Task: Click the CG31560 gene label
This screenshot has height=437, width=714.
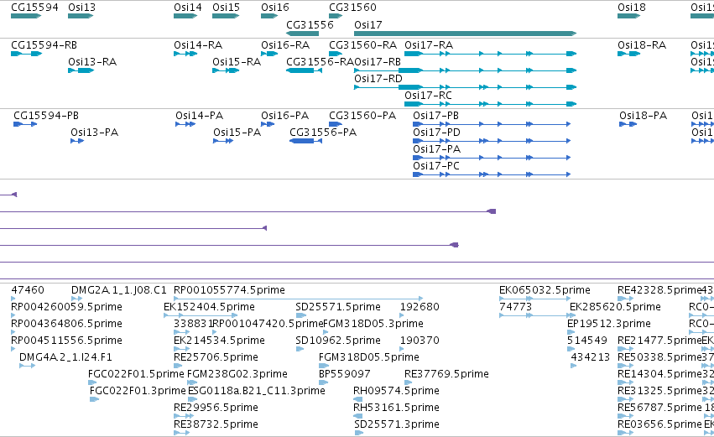Action: (353, 8)
